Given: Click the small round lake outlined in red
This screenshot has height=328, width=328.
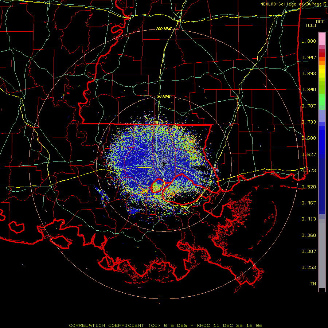Looking at the screenshot, I should [x=157, y=186].
